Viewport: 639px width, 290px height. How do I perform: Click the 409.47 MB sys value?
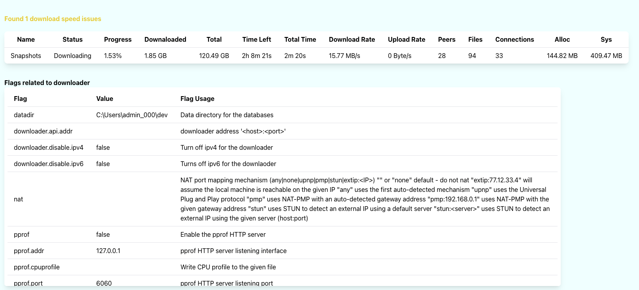point(606,56)
